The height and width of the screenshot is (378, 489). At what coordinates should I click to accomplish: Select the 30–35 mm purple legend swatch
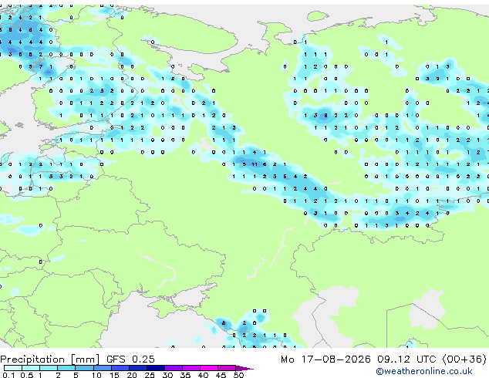(x=174, y=368)
